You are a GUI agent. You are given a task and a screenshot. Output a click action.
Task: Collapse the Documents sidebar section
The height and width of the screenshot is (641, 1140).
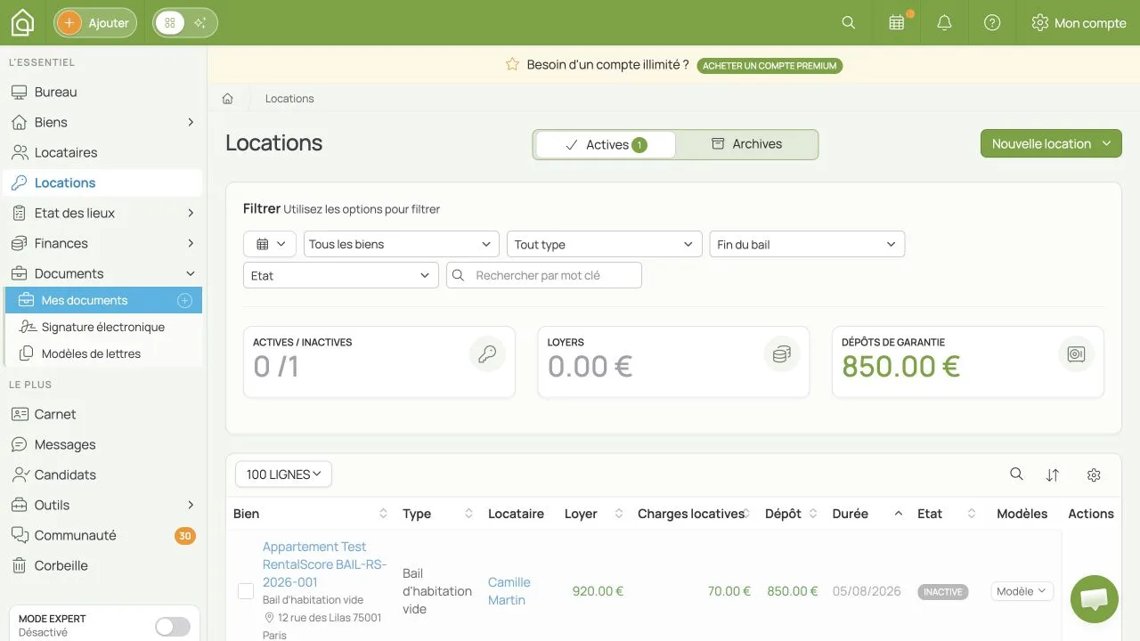coord(191,274)
